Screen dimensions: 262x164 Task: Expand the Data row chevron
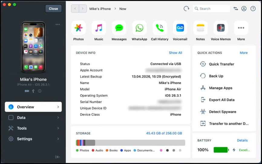pos(58,118)
